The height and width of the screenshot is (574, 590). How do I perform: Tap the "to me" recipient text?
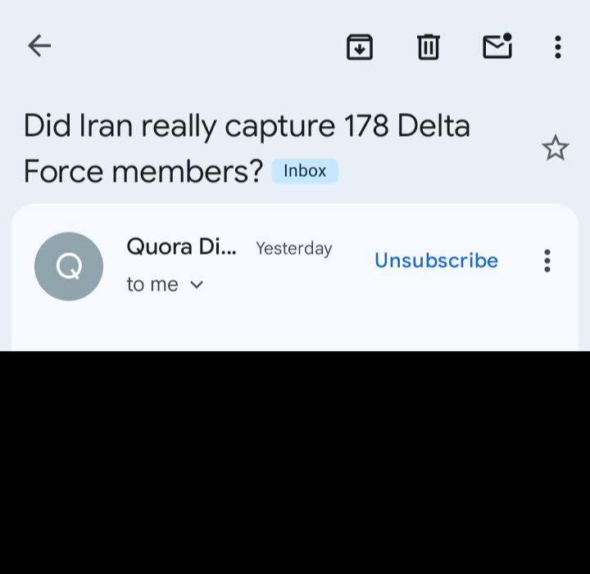152,285
